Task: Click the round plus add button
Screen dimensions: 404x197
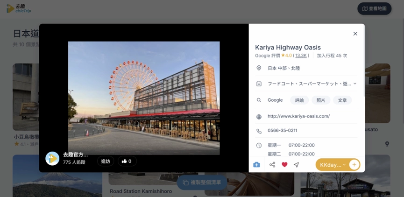Action: tap(354, 165)
